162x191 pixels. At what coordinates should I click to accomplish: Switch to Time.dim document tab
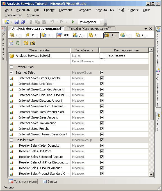point(90,29)
